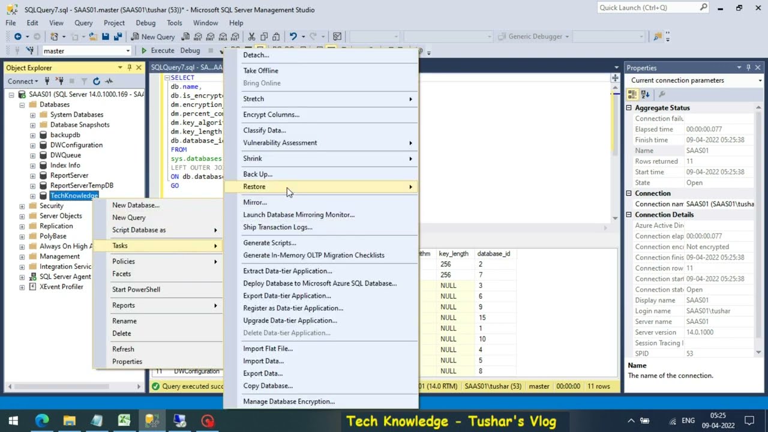
Task: Click the Activity Monitor icon in Object Explorer
Action: click(x=109, y=81)
